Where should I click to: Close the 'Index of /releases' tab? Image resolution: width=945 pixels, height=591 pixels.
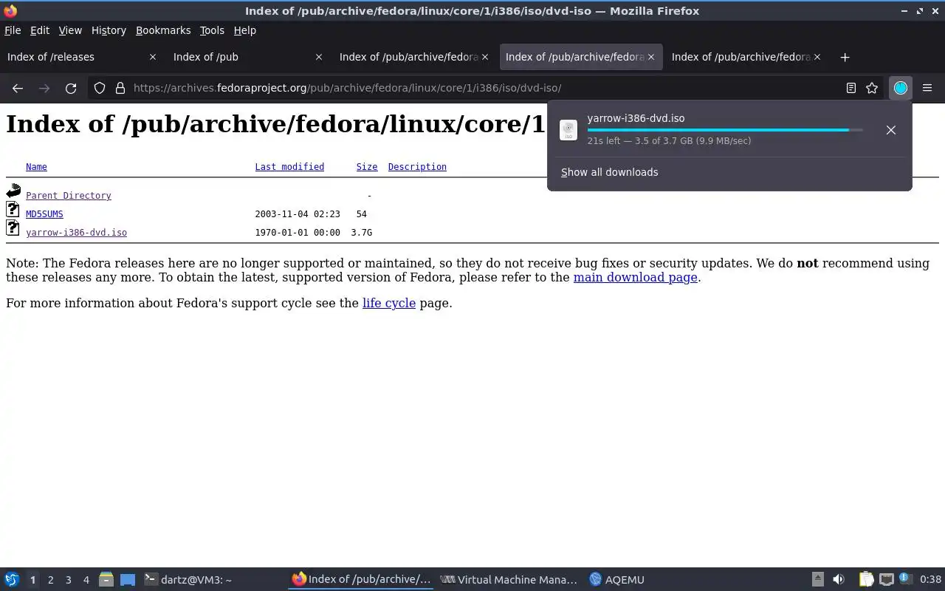pyautogui.click(x=153, y=57)
